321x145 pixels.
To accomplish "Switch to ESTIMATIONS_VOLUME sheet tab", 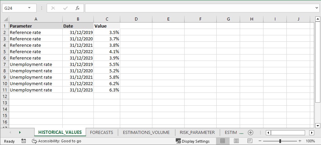I will 146,133.
